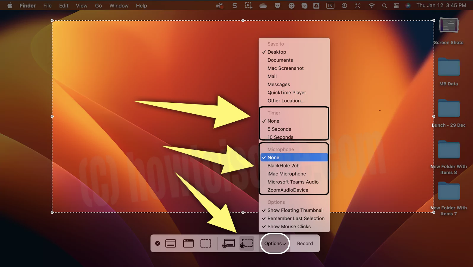Open Control Center from menu bar
The height and width of the screenshot is (267, 473).
click(x=397, y=6)
